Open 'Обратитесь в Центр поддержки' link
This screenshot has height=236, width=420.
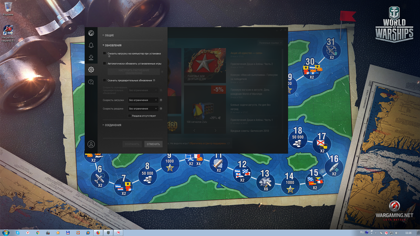207,143
